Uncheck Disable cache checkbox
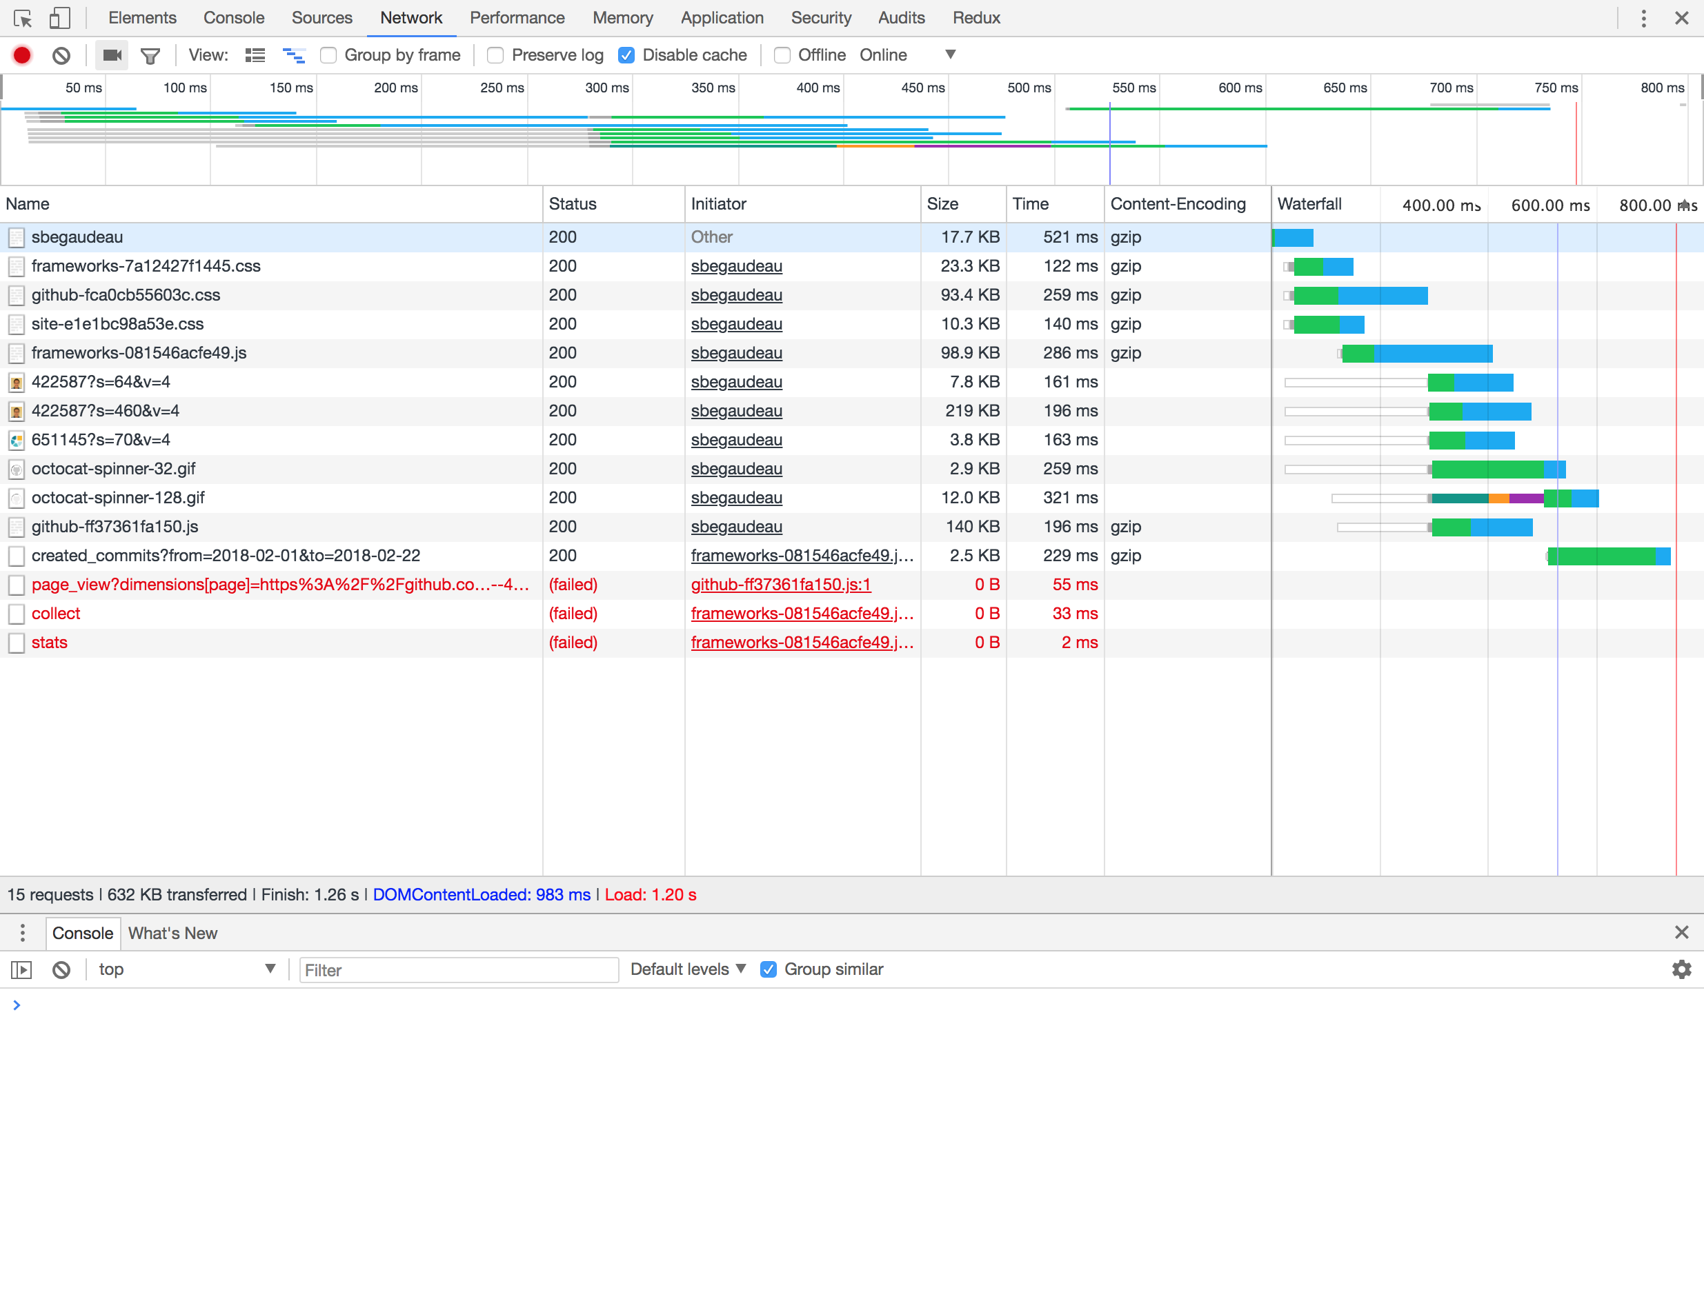 point(627,55)
